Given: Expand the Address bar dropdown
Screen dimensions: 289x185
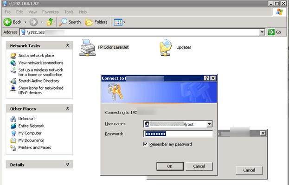Looking at the screenshot, I should [262, 32].
